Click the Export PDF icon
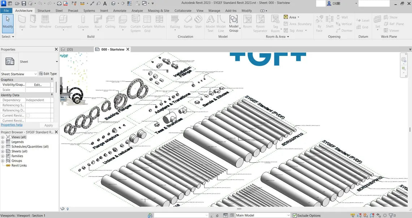412x218 pixels. click(66, 3)
